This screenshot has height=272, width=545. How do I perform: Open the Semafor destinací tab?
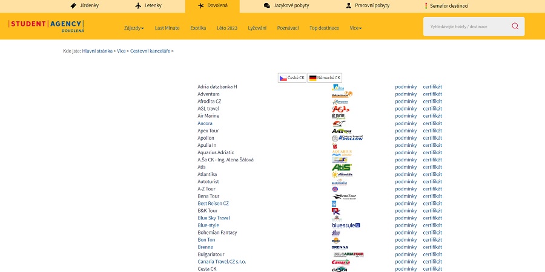[447, 5]
